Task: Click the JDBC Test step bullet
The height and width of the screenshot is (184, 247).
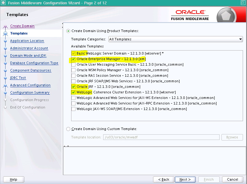Action: click(x=5, y=78)
